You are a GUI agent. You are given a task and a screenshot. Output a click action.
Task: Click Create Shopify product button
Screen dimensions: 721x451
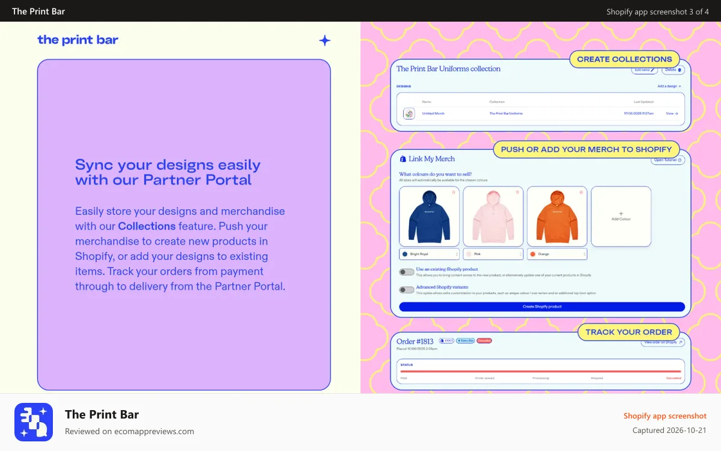(542, 307)
